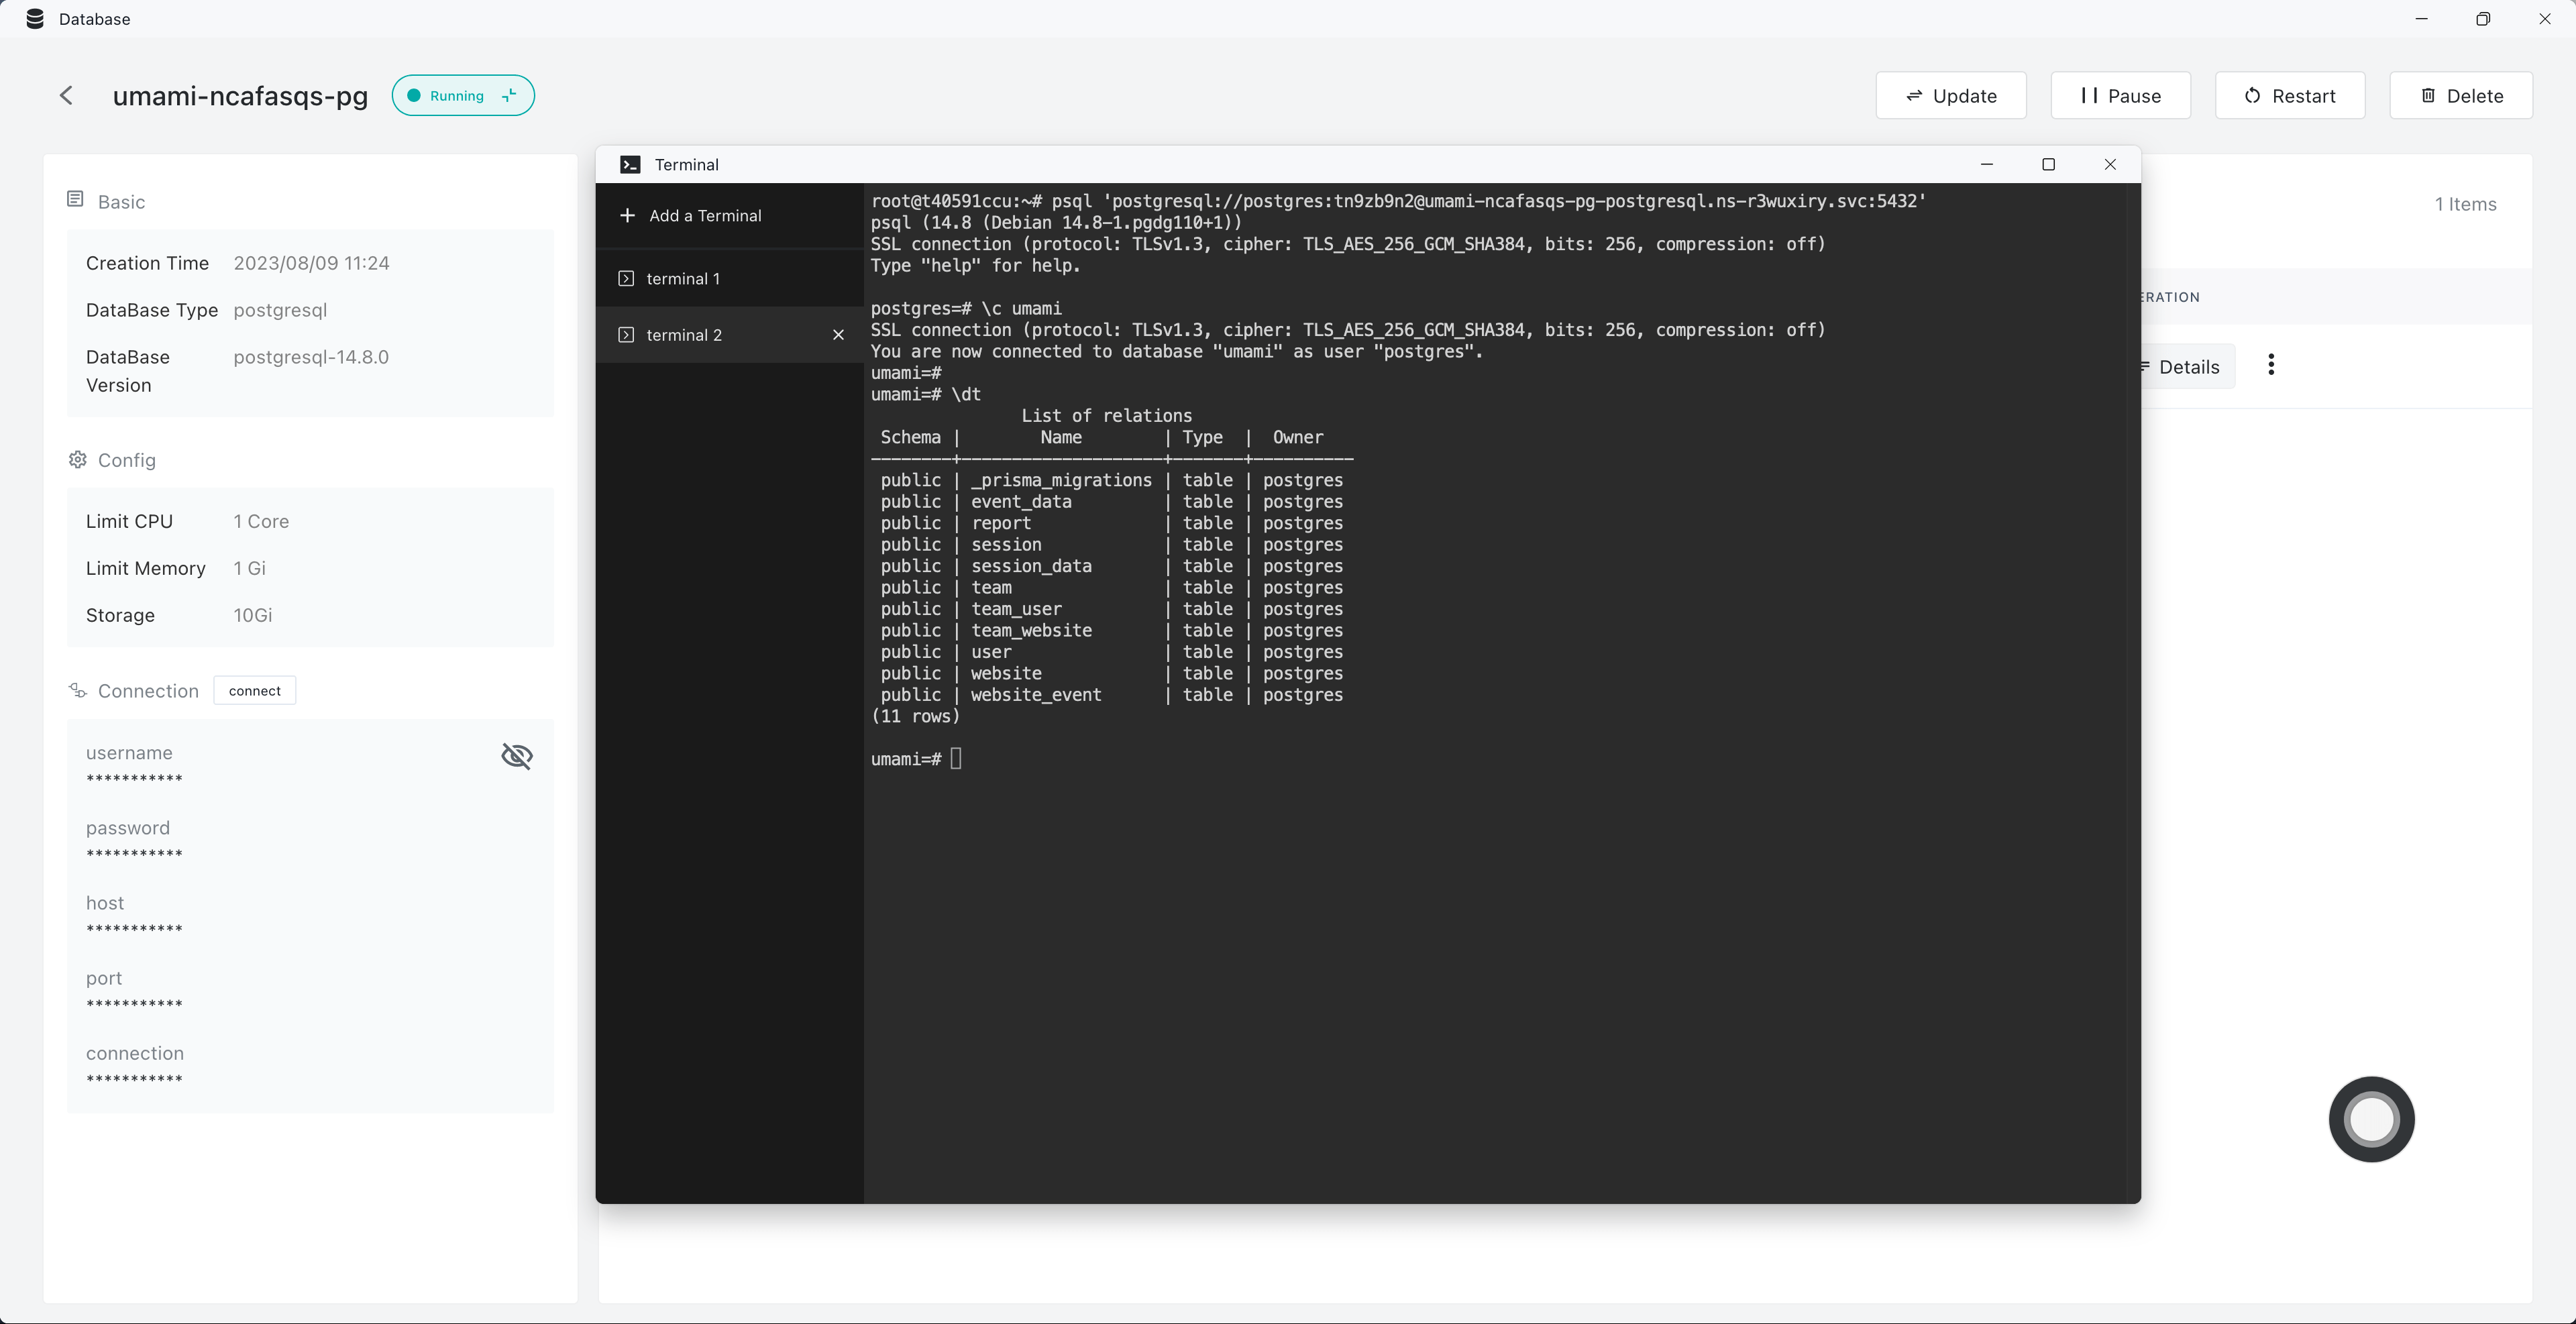
Task: Click postgresql-14.8.0 version value
Action: pos(311,357)
